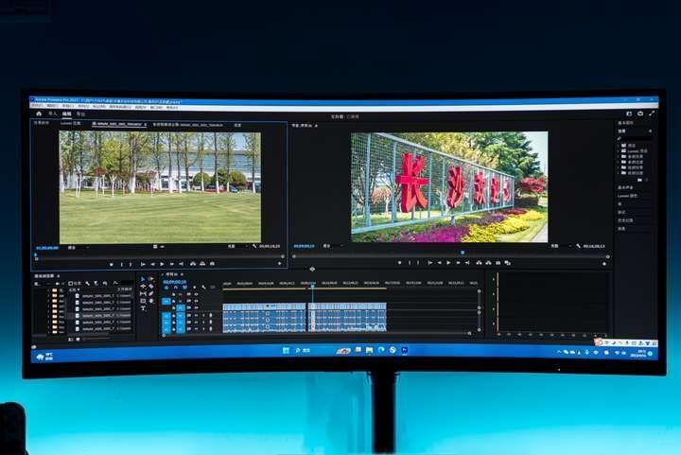This screenshot has width=681, height=455.
Task: Select the Slip tool
Action: tap(143, 294)
